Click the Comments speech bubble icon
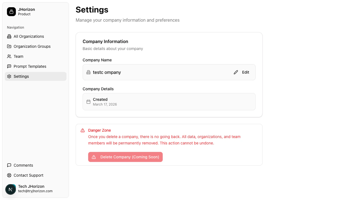 coord(9,165)
